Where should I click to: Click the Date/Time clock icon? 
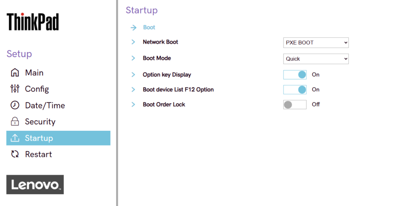(x=15, y=105)
